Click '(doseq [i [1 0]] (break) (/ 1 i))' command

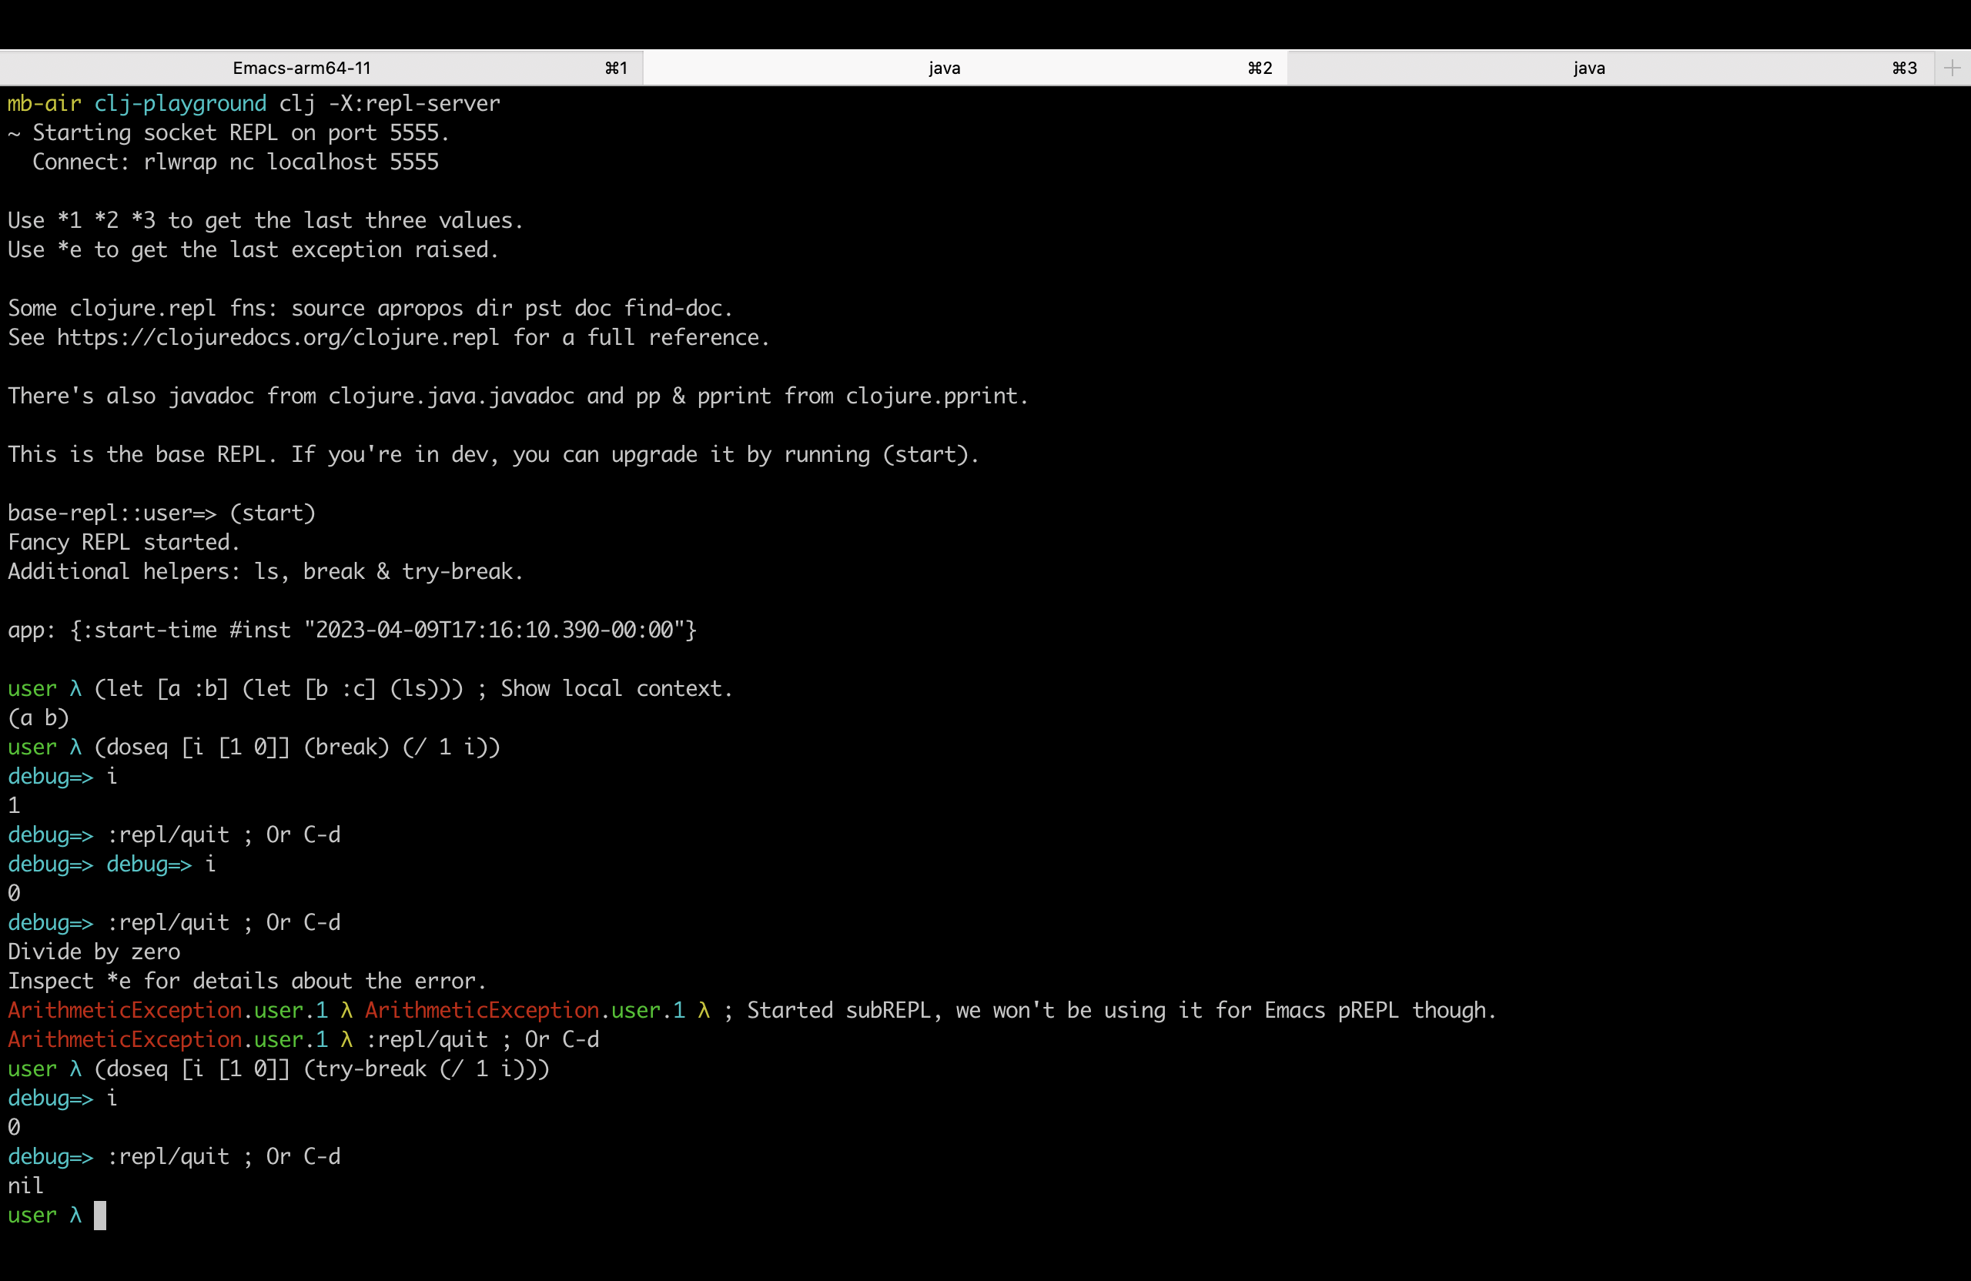pyautogui.click(x=297, y=747)
